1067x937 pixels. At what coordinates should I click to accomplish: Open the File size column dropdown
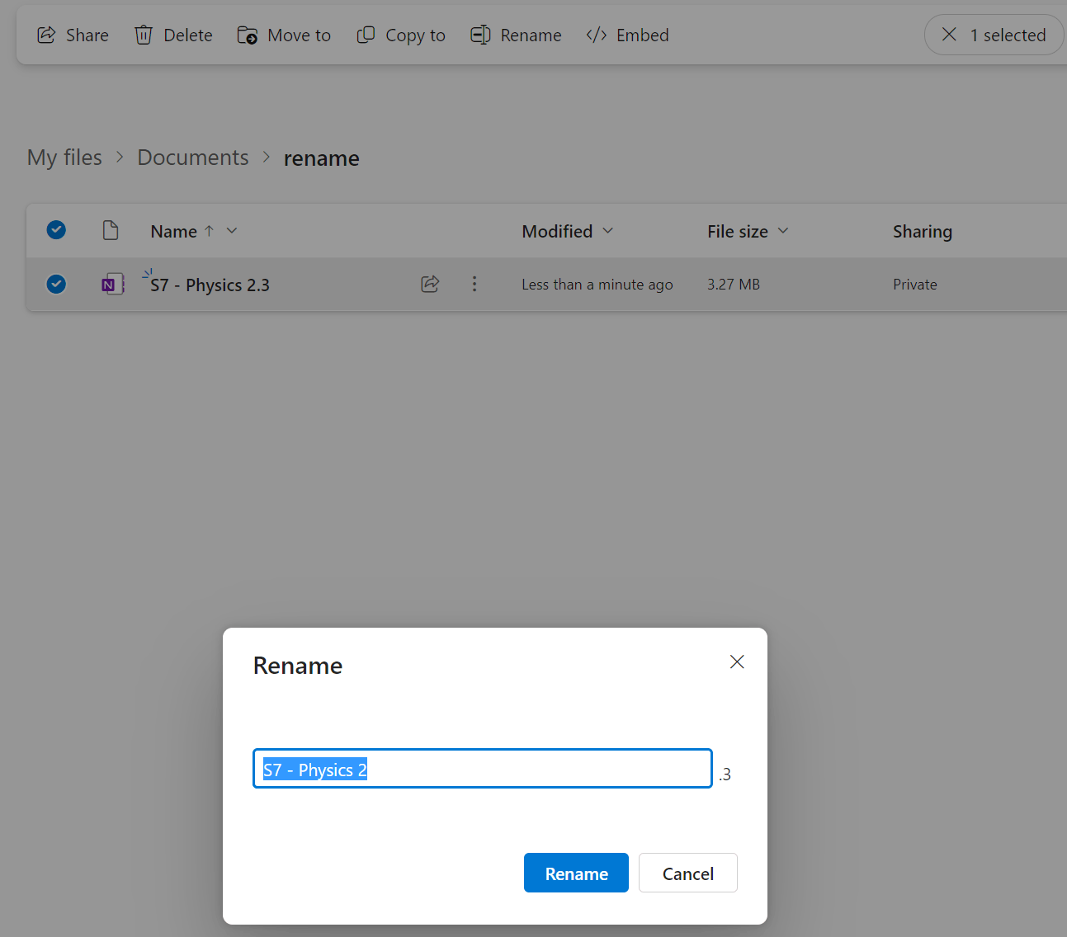(783, 231)
